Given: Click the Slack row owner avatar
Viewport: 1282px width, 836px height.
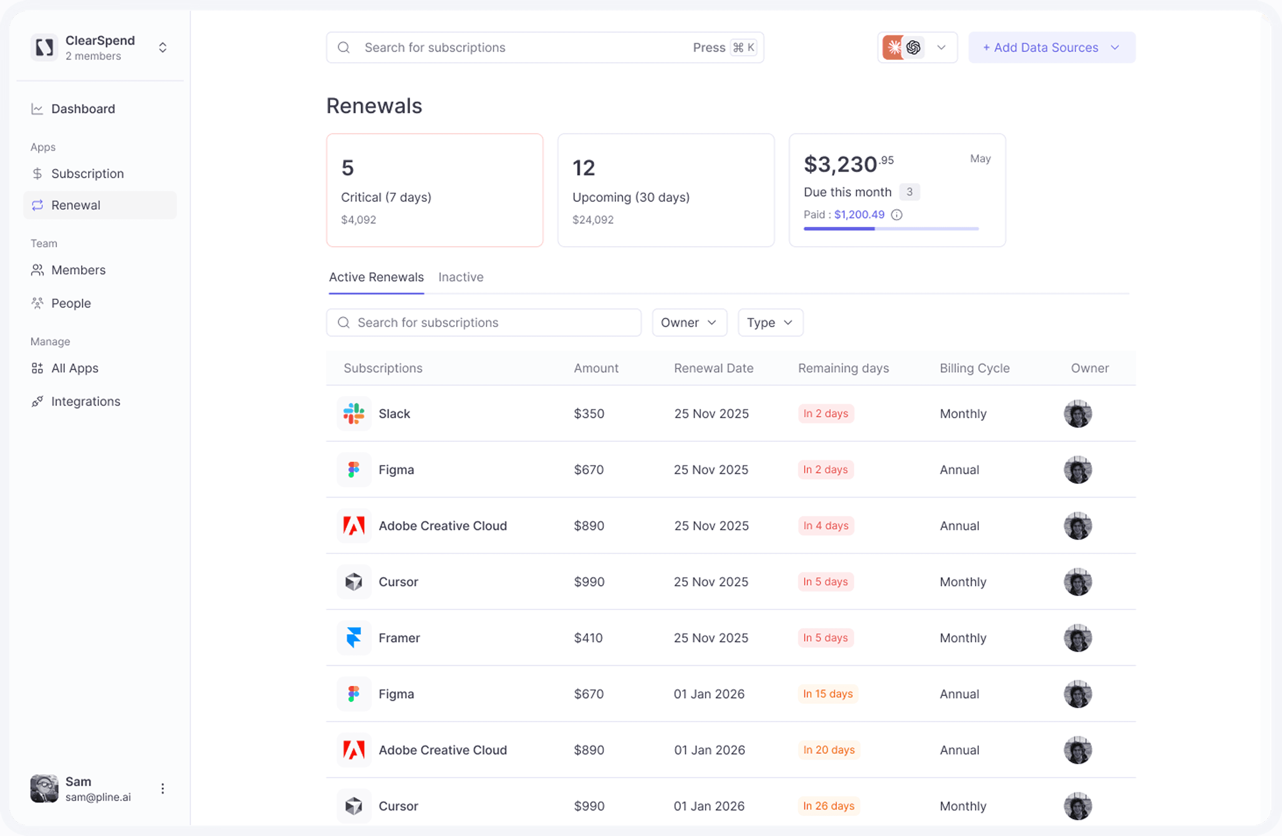Looking at the screenshot, I should pyautogui.click(x=1078, y=413).
